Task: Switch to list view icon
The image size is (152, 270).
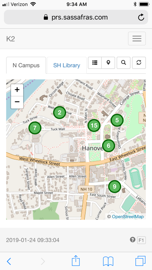Action: (95, 63)
